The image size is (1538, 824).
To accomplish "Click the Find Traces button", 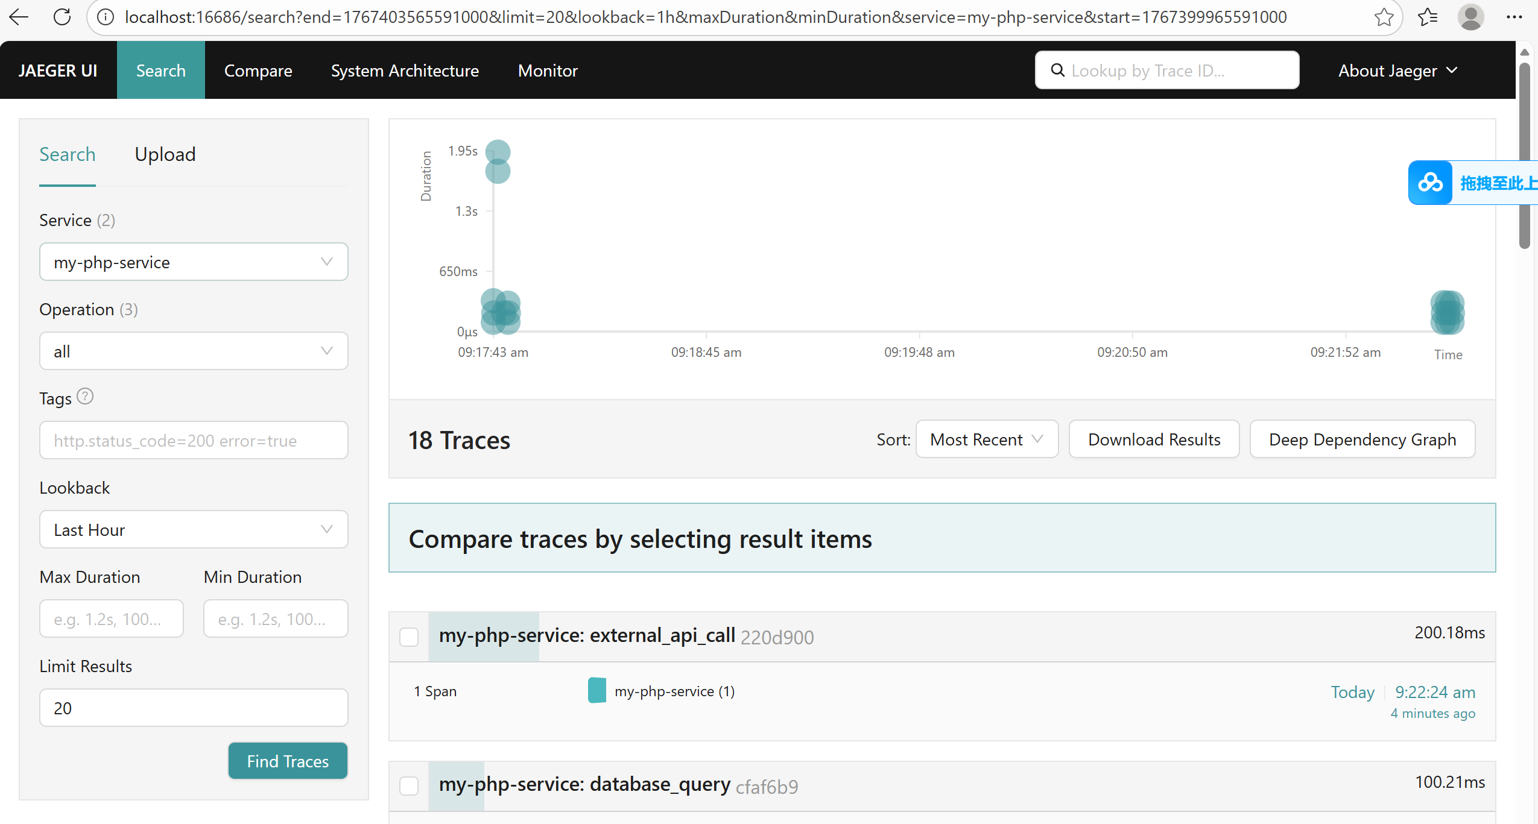I will (x=288, y=761).
